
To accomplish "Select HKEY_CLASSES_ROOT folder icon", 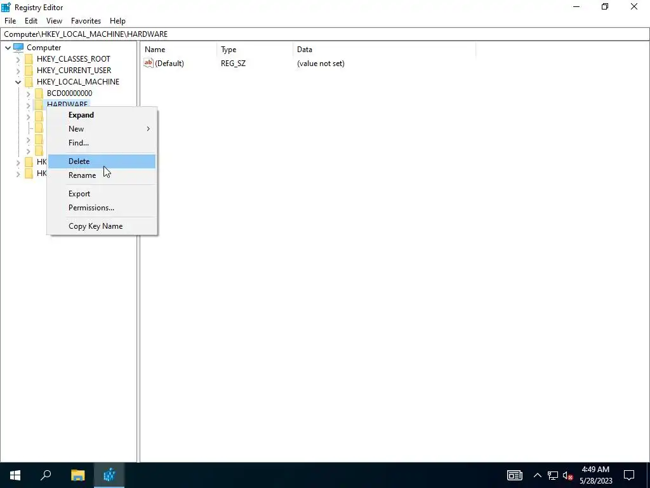I will (x=29, y=59).
